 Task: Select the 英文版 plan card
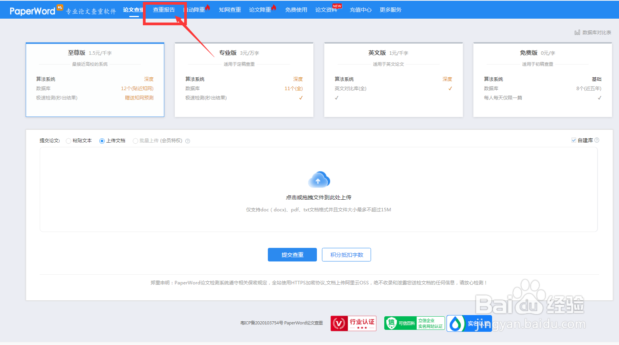tap(394, 80)
